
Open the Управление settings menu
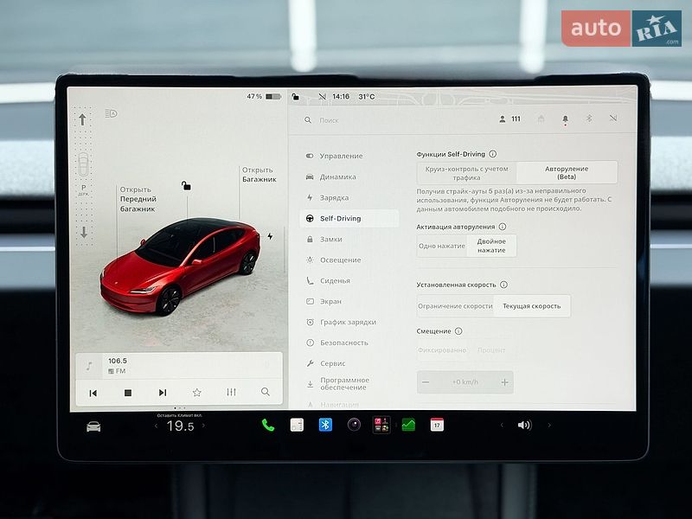[341, 156]
